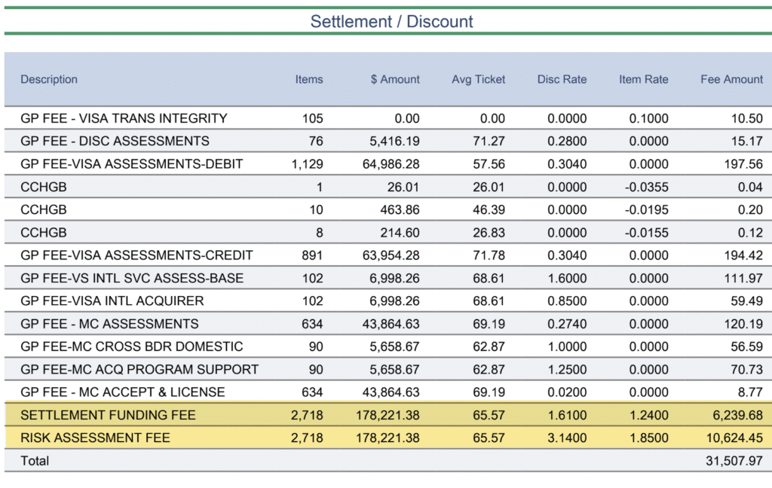Select the CCHGB row with amount 26.01

pos(388,187)
